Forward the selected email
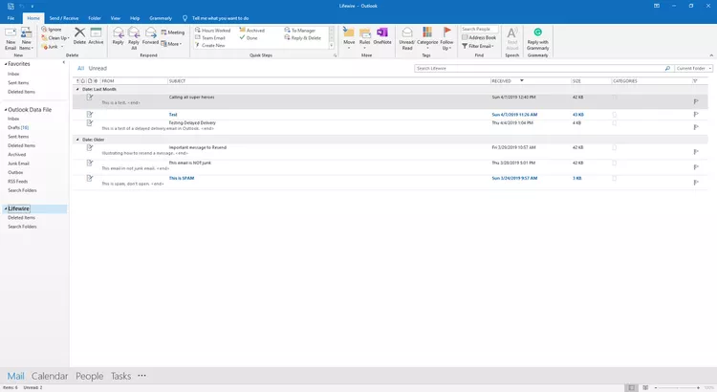 tap(150, 35)
